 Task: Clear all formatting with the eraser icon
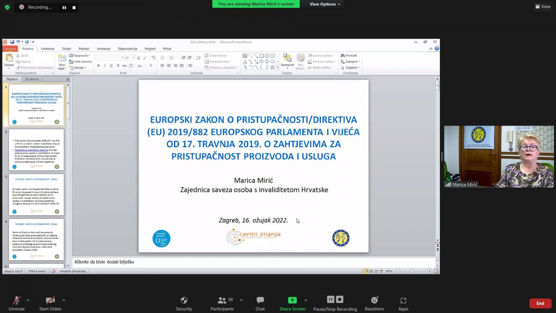coord(153,58)
